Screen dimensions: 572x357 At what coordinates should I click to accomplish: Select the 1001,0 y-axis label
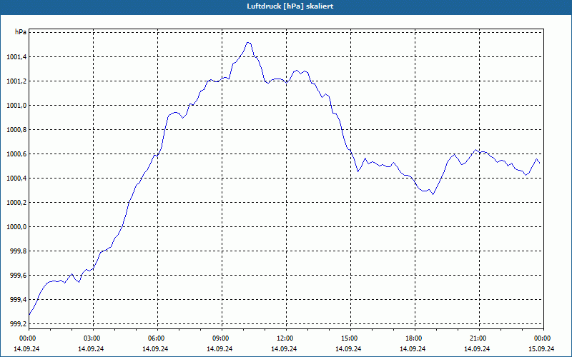coord(16,105)
